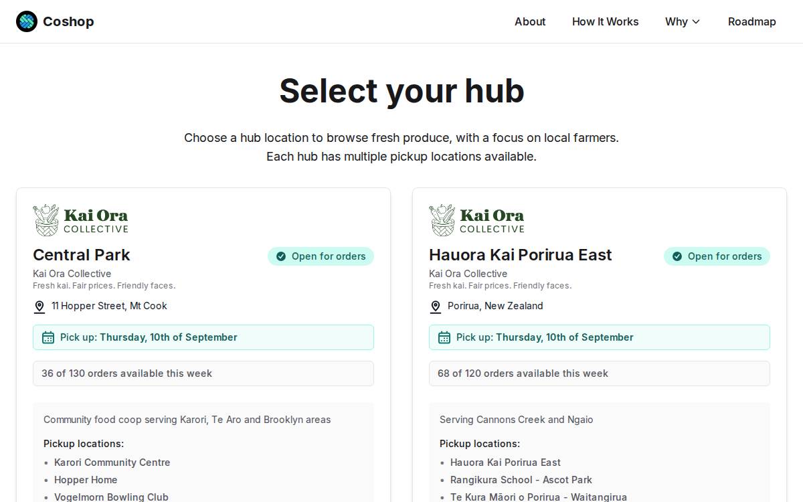Click 'Vogelmorn Bowling Club' pickup location
Viewport: 803px width, 502px height.
click(x=111, y=497)
